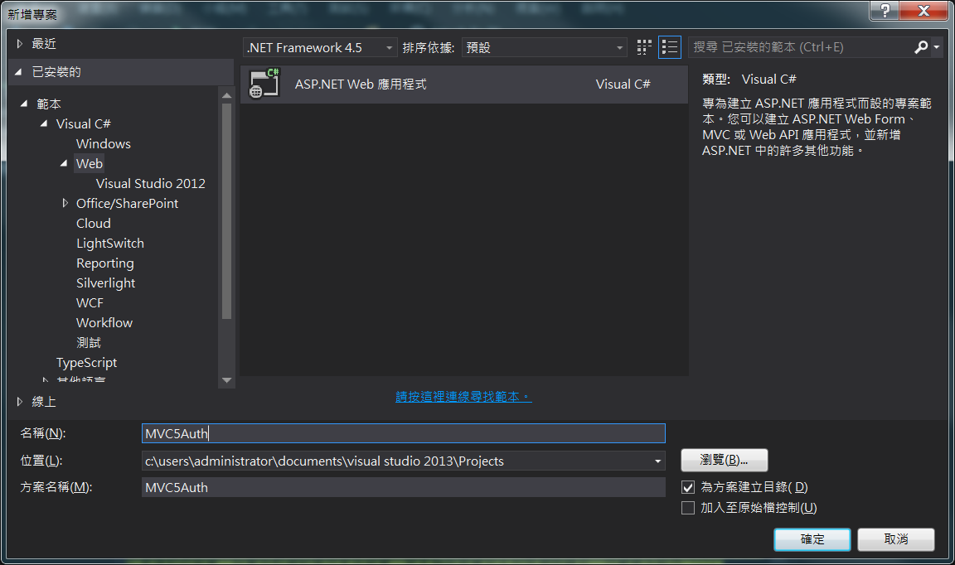Click the 確定 button

(812, 539)
